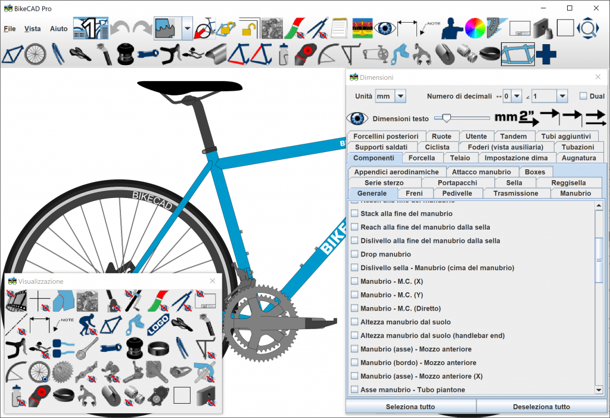Click the water bottle icon in main toolbar
Viewport: 610px width, 418px height.
coord(284,55)
